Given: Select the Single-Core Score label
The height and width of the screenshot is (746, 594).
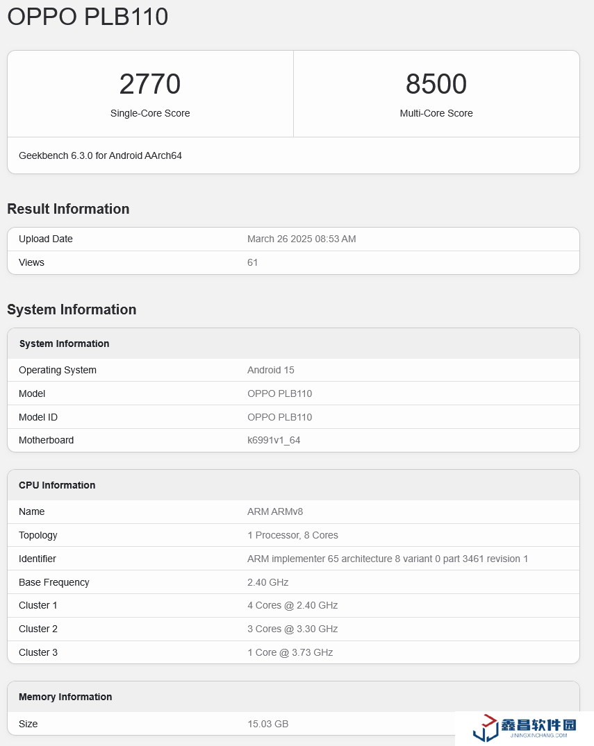Looking at the screenshot, I should (x=150, y=113).
